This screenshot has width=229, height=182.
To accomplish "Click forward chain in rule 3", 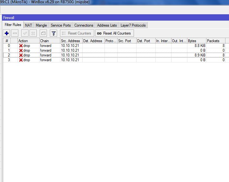I will pos(46,60).
